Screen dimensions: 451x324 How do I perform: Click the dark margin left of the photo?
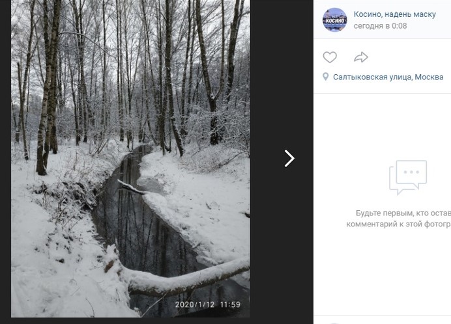pos(5,163)
